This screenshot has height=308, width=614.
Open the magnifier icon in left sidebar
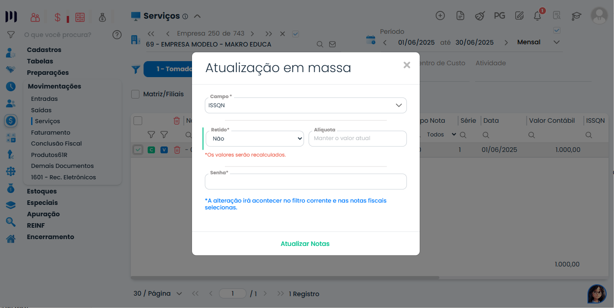tap(11, 222)
